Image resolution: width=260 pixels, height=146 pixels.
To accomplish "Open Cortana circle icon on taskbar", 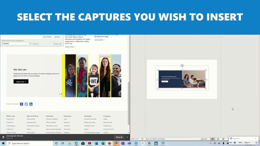I will click(x=56, y=143).
